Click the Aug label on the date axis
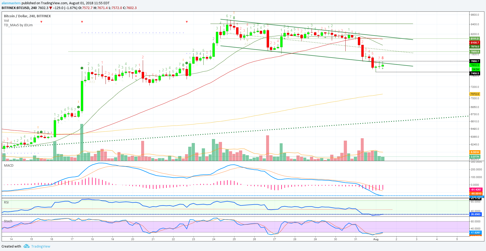Screen dimensions: 486x251 click(376, 239)
